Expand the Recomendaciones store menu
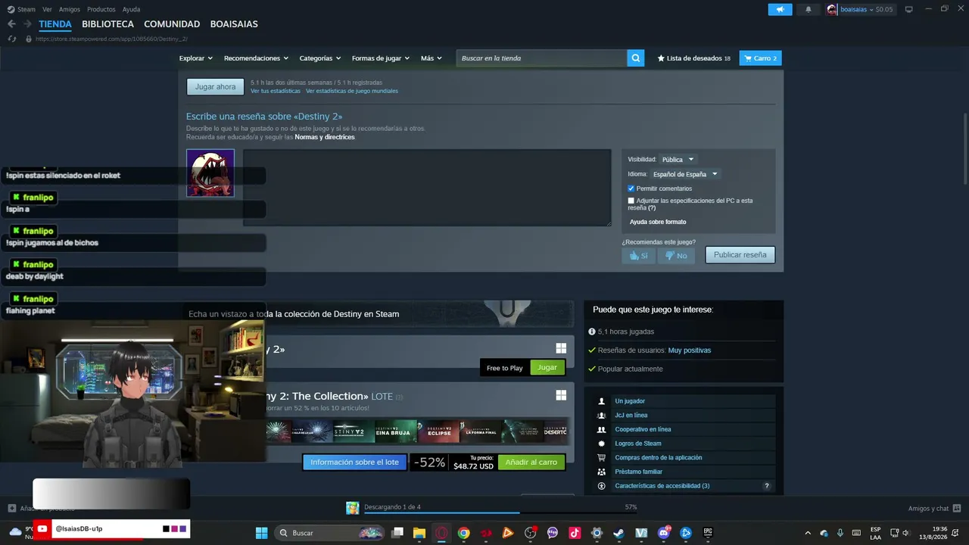969x545 pixels. point(256,58)
